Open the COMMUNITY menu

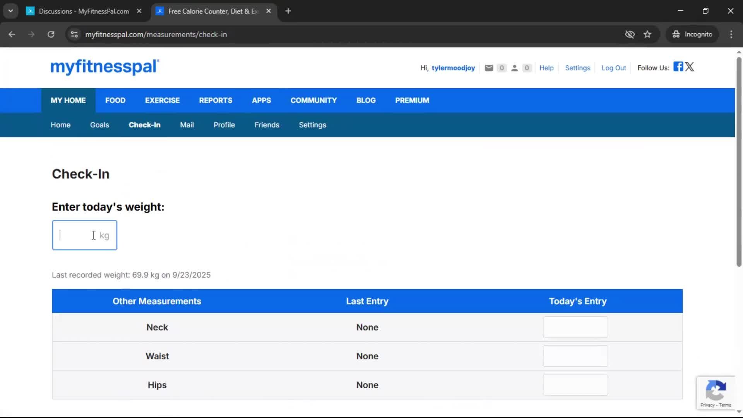(313, 100)
